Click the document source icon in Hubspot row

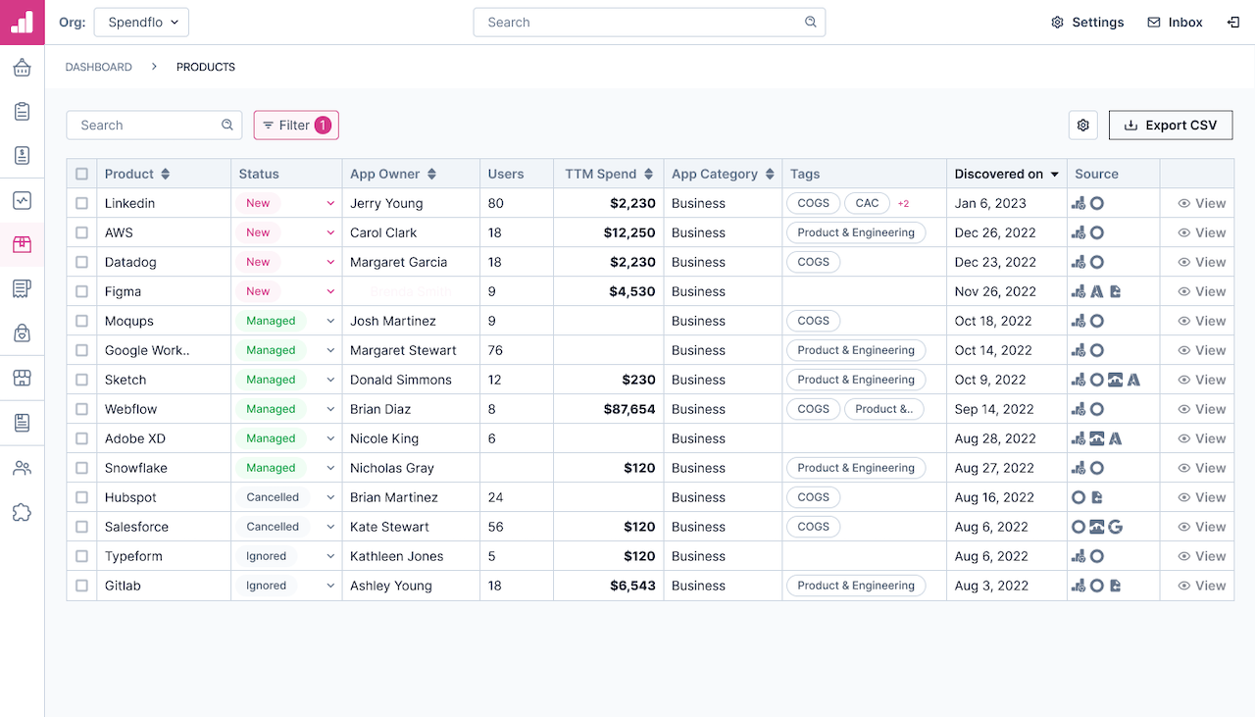1097,497
